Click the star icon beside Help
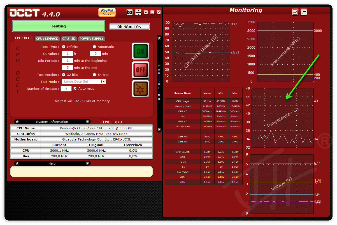This screenshot has width=337, height=225. click(x=17, y=163)
